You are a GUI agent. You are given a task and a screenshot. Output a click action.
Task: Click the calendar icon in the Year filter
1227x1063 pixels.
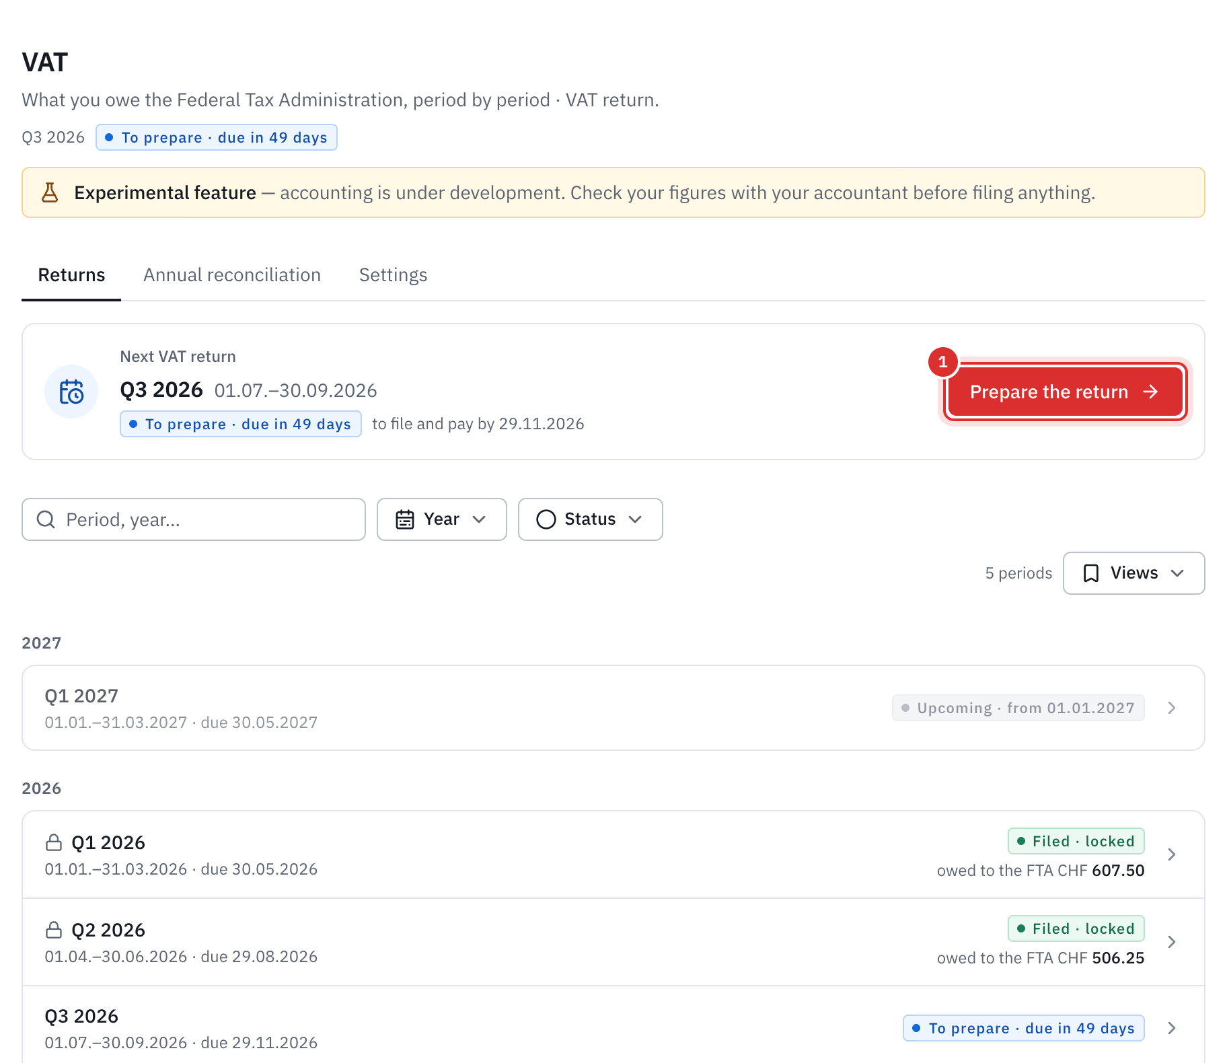pos(405,519)
